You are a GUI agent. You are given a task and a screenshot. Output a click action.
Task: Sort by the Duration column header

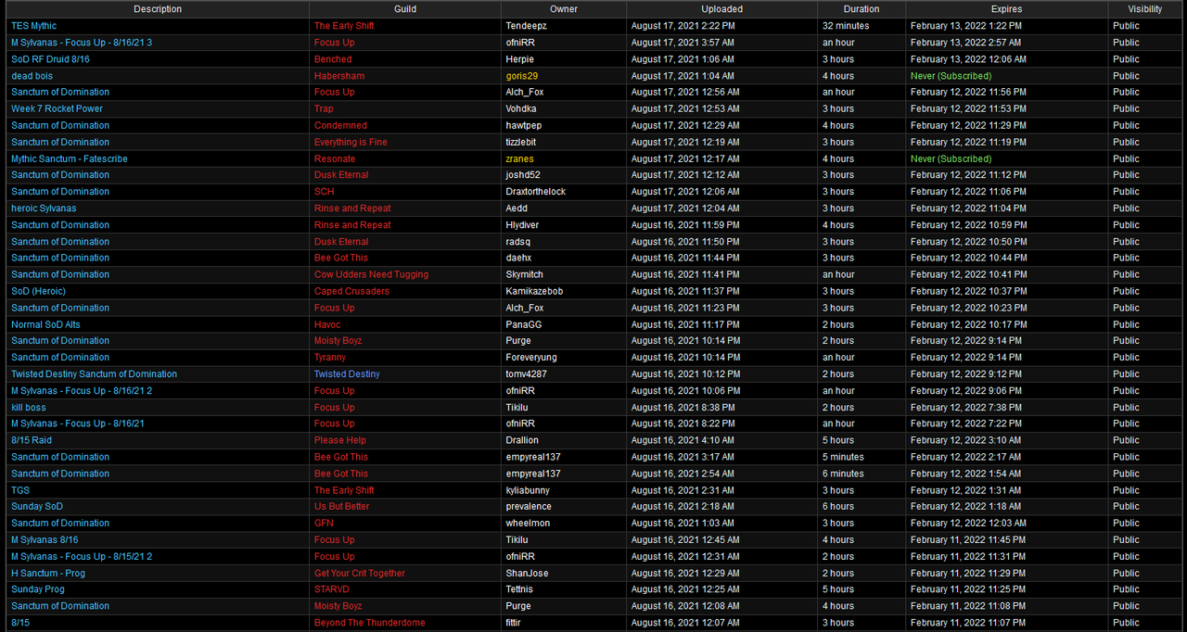point(862,9)
